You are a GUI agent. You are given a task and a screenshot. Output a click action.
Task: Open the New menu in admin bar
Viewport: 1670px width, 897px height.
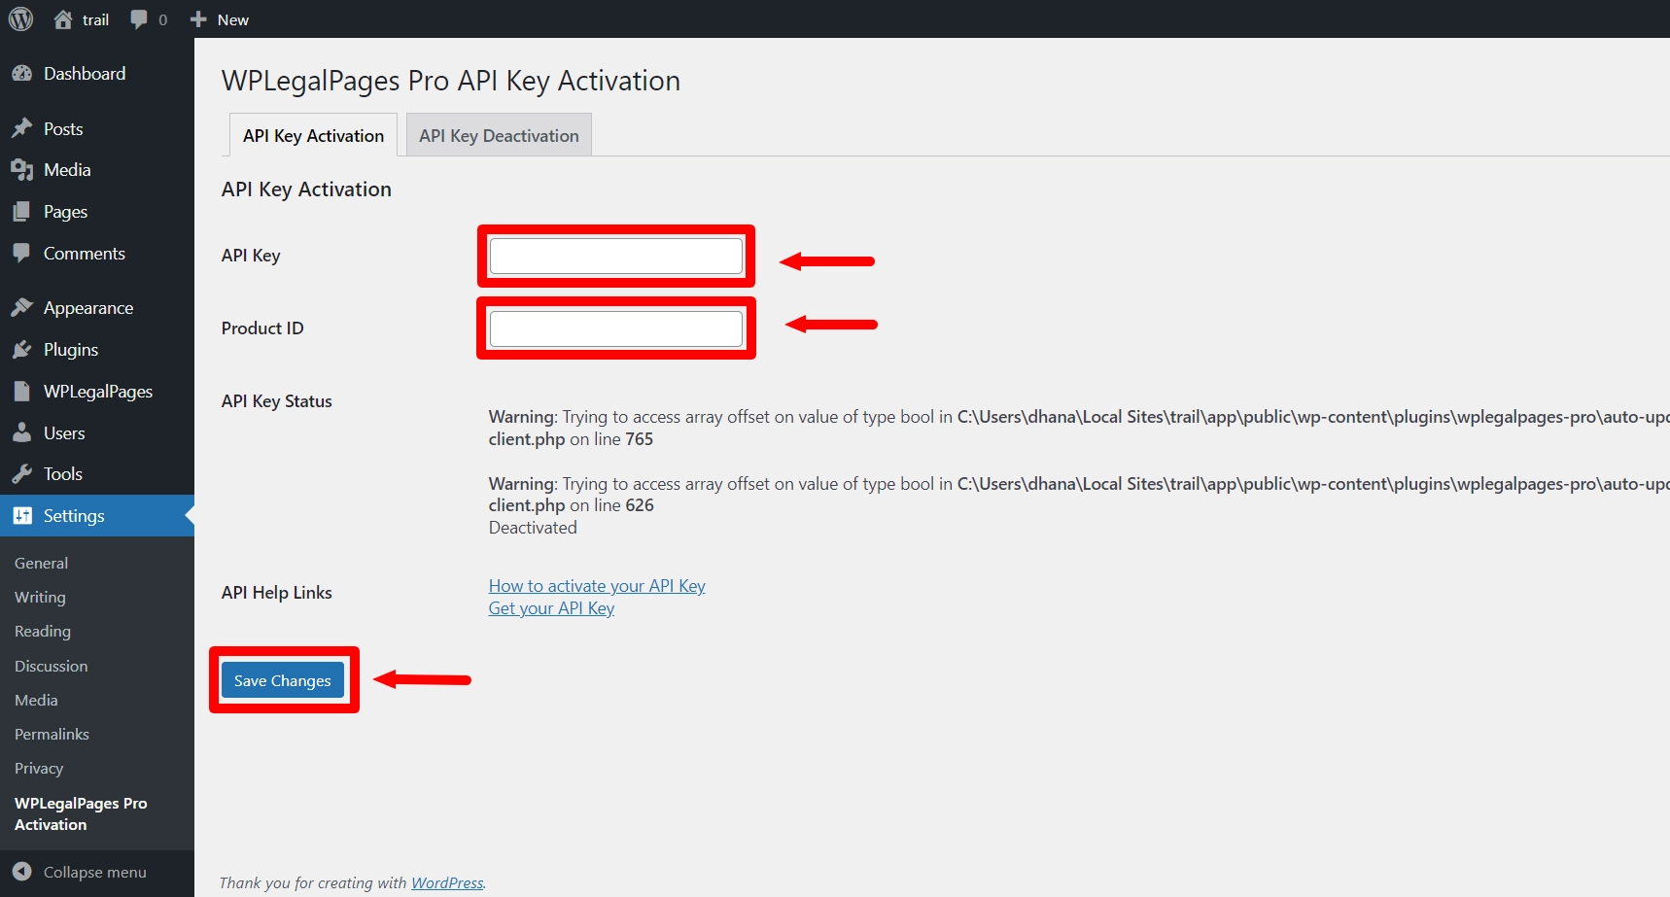(218, 18)
